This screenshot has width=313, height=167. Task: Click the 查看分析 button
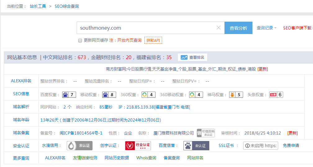coord(238,28)
